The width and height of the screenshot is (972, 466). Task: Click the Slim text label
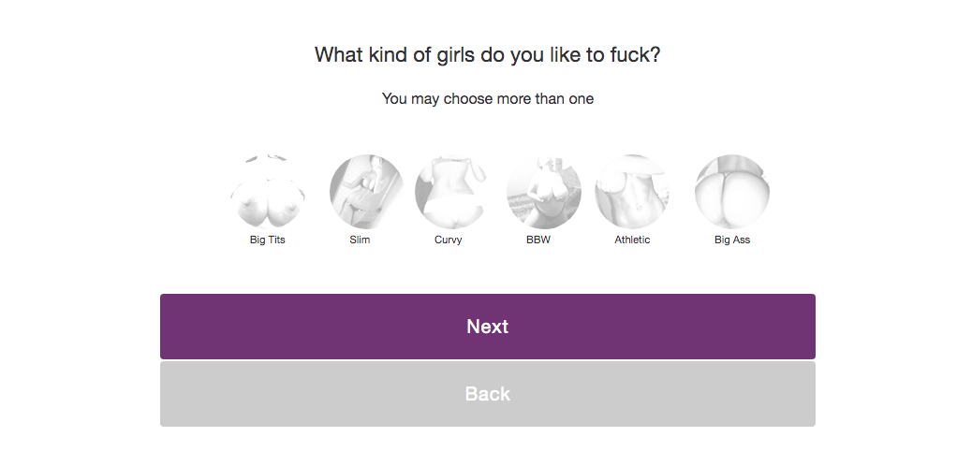(360, 240)
